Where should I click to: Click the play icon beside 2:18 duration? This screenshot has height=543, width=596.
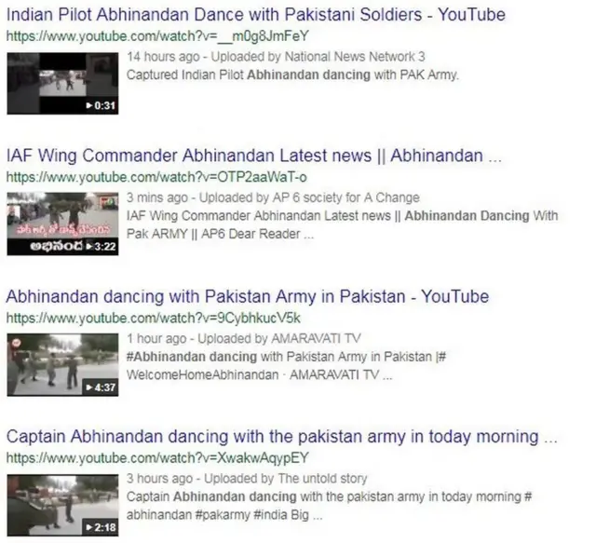click(89, 527)
